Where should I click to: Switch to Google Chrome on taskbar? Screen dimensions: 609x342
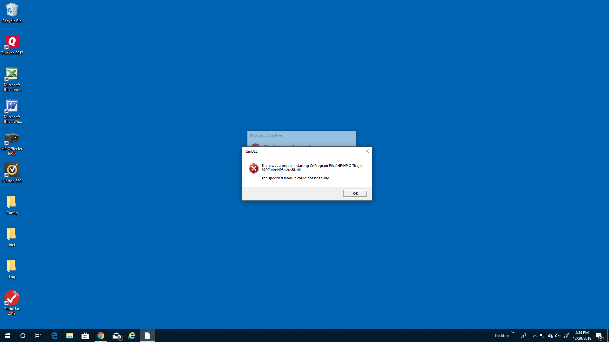point(101,336)
